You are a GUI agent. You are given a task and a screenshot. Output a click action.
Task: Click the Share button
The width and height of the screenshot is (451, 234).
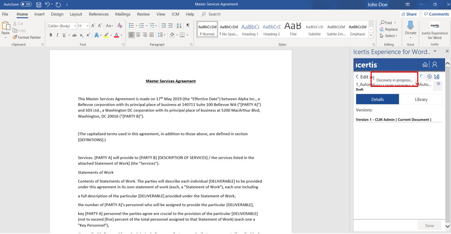click(408, 14)
